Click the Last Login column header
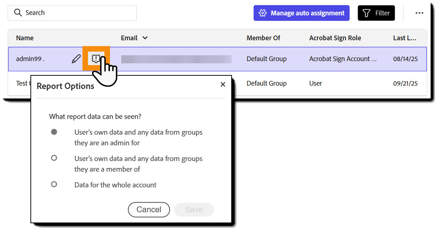The height and width of the screenshot is (228, 435). click(404, 38)
